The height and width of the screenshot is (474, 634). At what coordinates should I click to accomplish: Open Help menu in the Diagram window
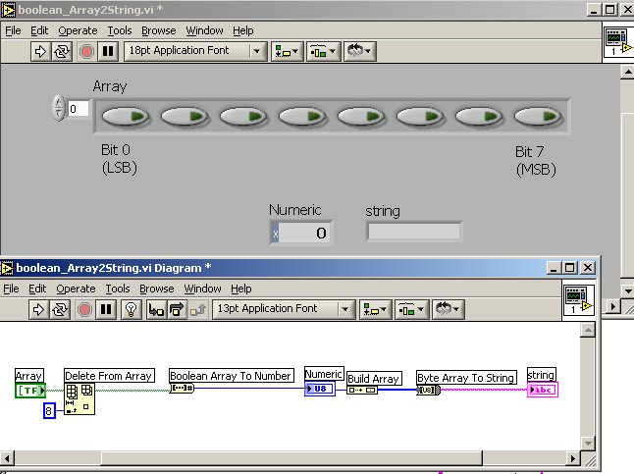click(x=241, y=289)
